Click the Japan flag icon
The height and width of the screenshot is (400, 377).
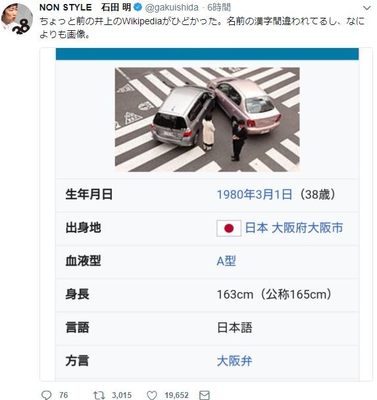(x=229, y=228)
